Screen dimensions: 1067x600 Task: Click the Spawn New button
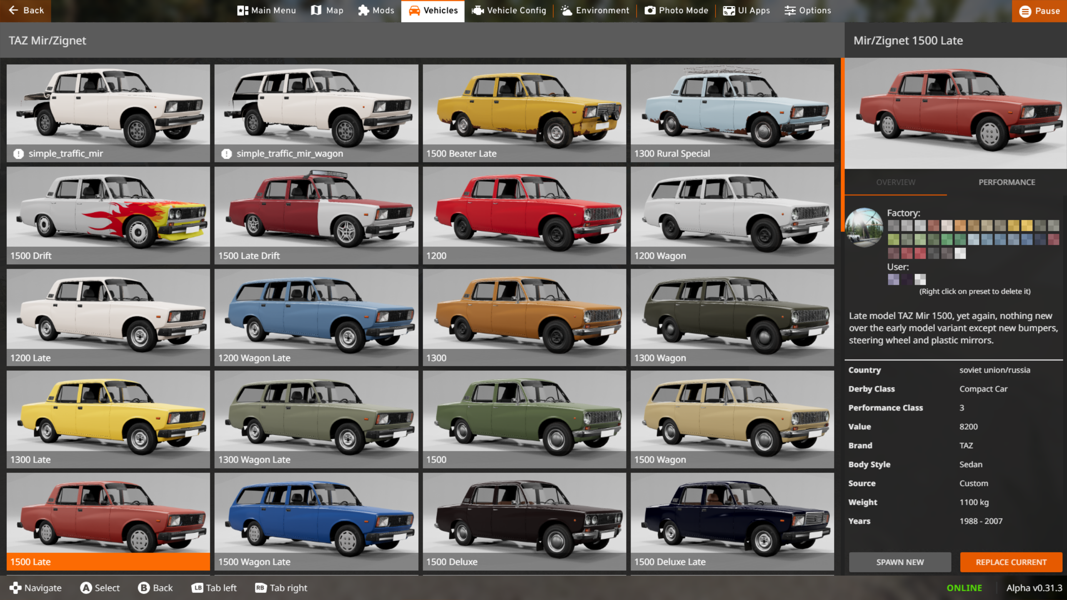click(900, 562)
